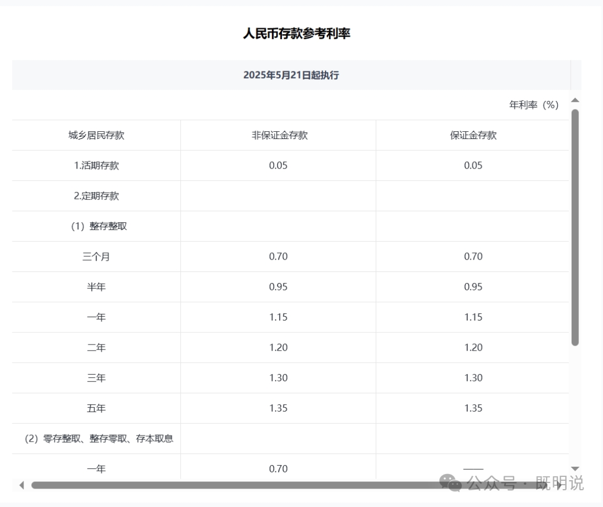Screen dimensions: 603x507
Task: Click the 0.05 活期存款 rate value
Action: (277, 165)
